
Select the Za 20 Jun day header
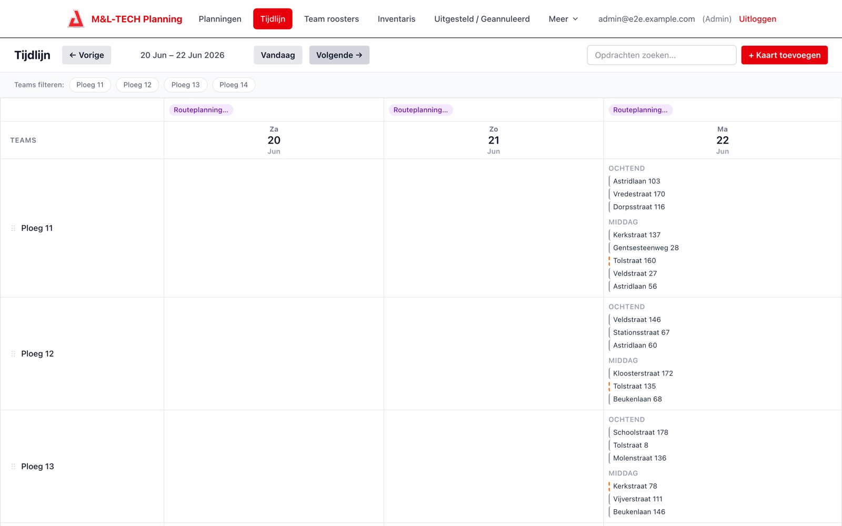274,140
